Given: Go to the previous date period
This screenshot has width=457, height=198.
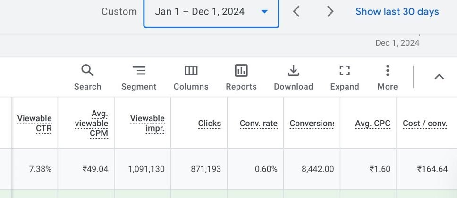Looking at the screenshot, I should pos(296,12).
